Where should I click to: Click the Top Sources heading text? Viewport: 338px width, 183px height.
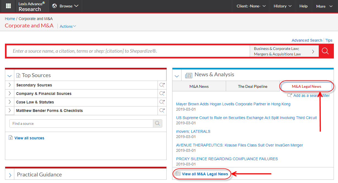36,75
